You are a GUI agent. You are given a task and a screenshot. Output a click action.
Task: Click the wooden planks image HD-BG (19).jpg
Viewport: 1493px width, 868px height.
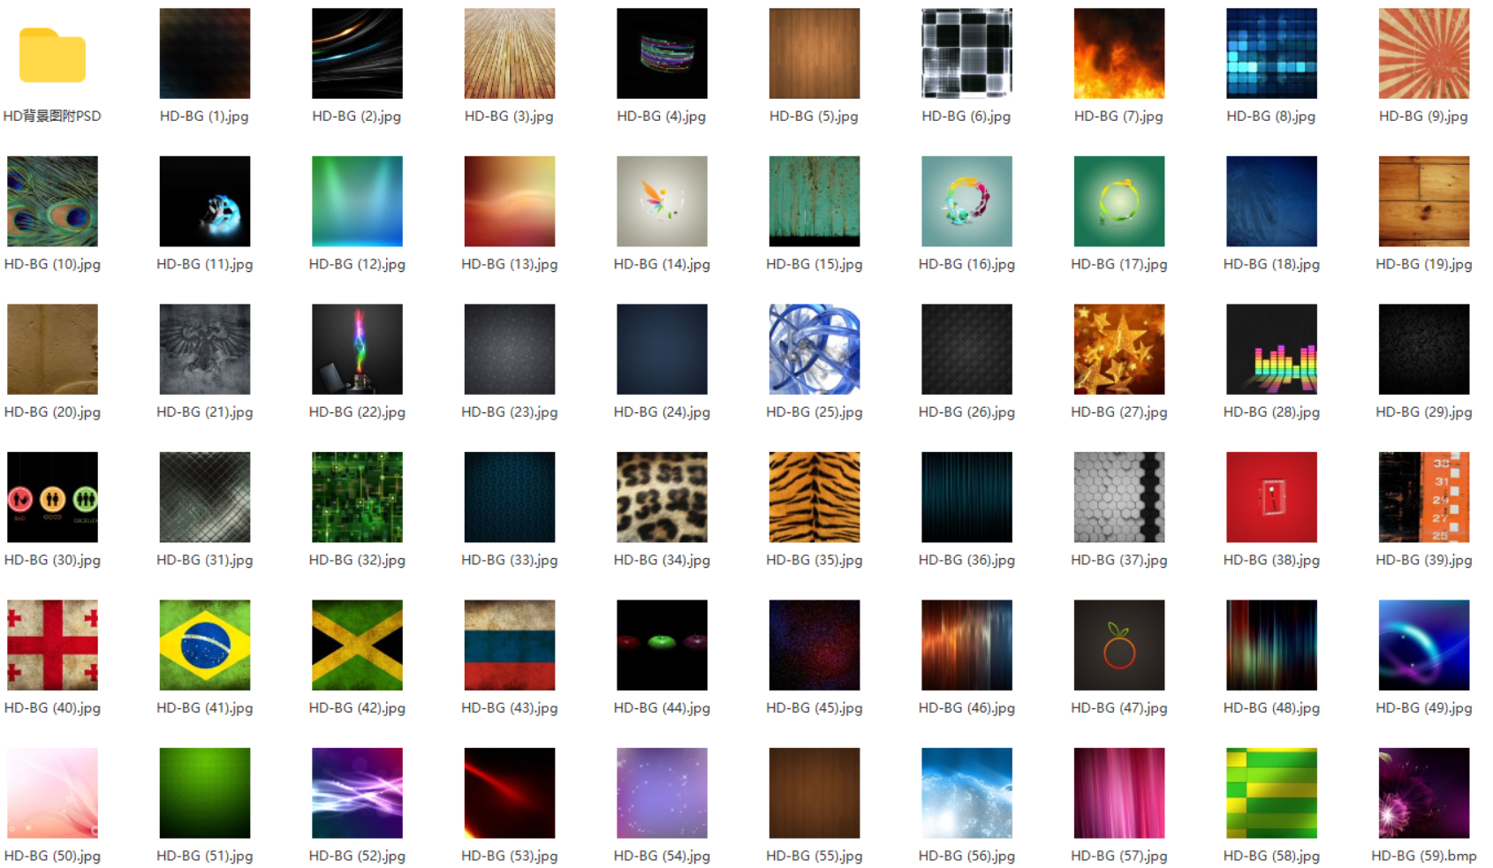coord(1423,201)
